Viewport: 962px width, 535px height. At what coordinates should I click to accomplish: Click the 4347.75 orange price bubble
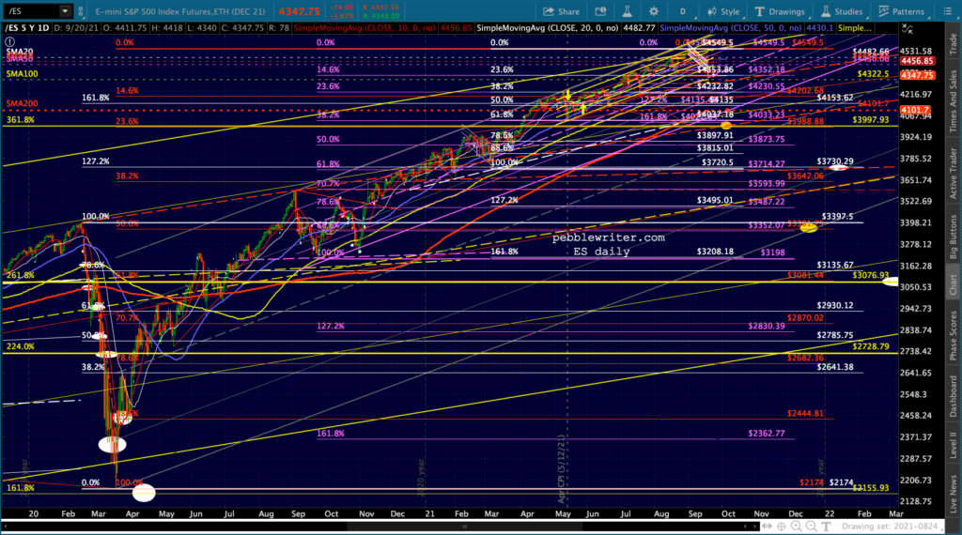click(x=917, y=75)
